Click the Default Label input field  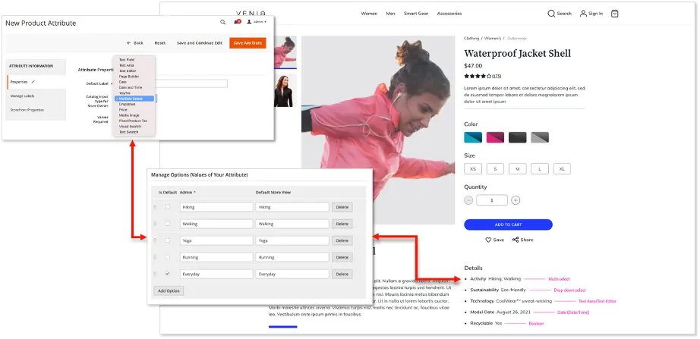(191, 83)
